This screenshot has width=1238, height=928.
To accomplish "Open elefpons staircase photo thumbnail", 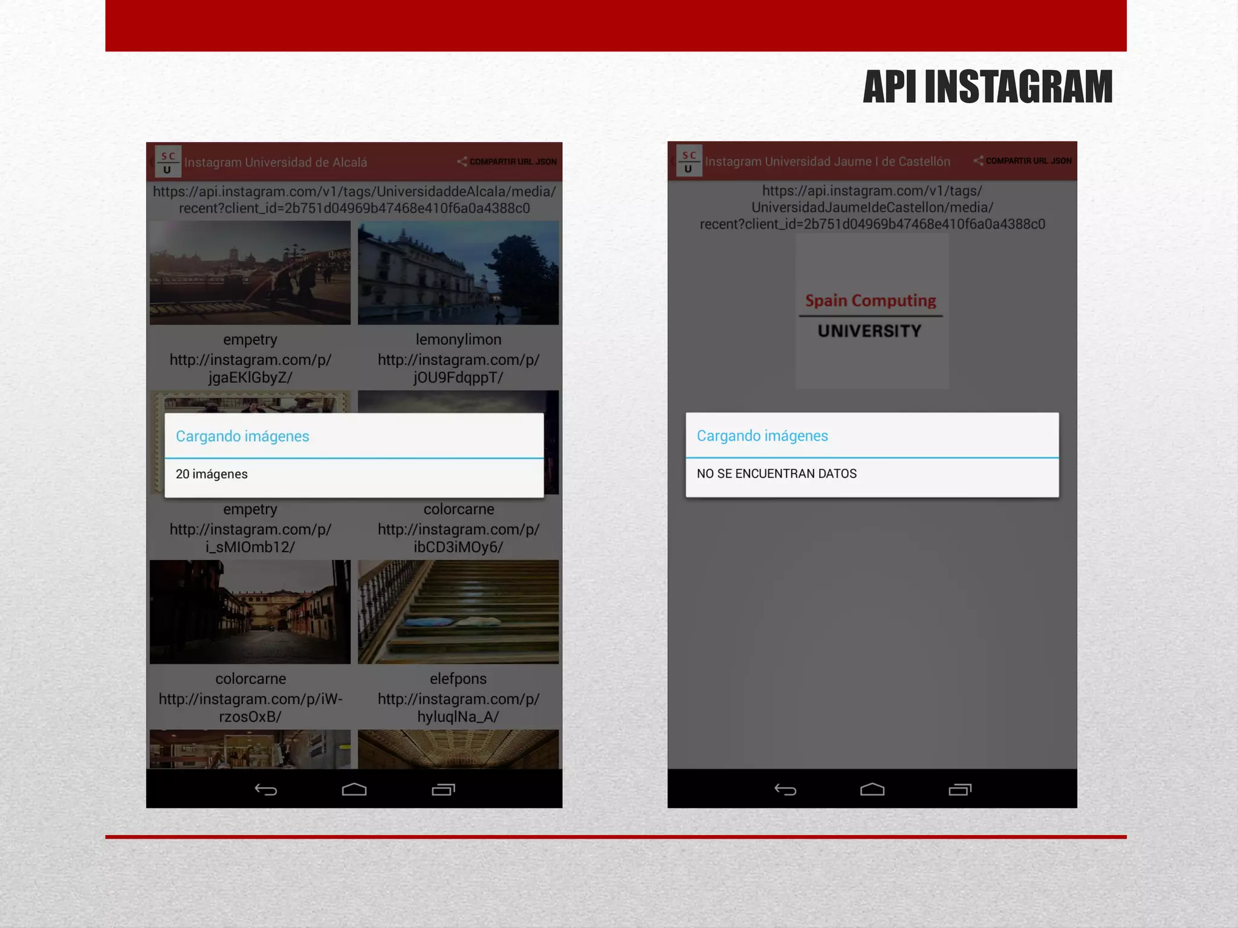I will (x=458, y=612).
